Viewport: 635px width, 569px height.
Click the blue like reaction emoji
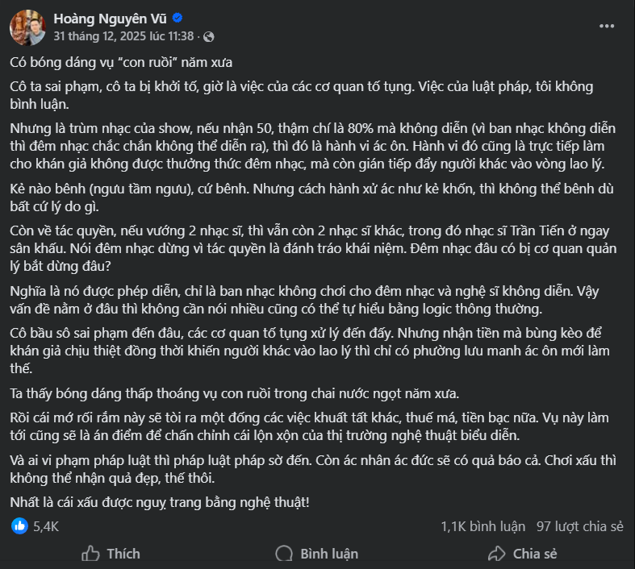point(20,526)
